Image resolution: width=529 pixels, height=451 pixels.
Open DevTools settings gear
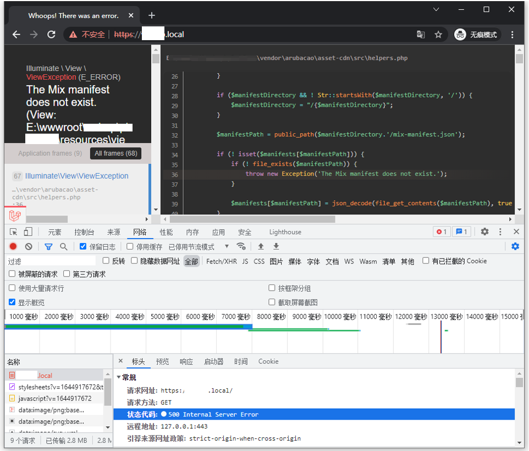click(484, 232)
